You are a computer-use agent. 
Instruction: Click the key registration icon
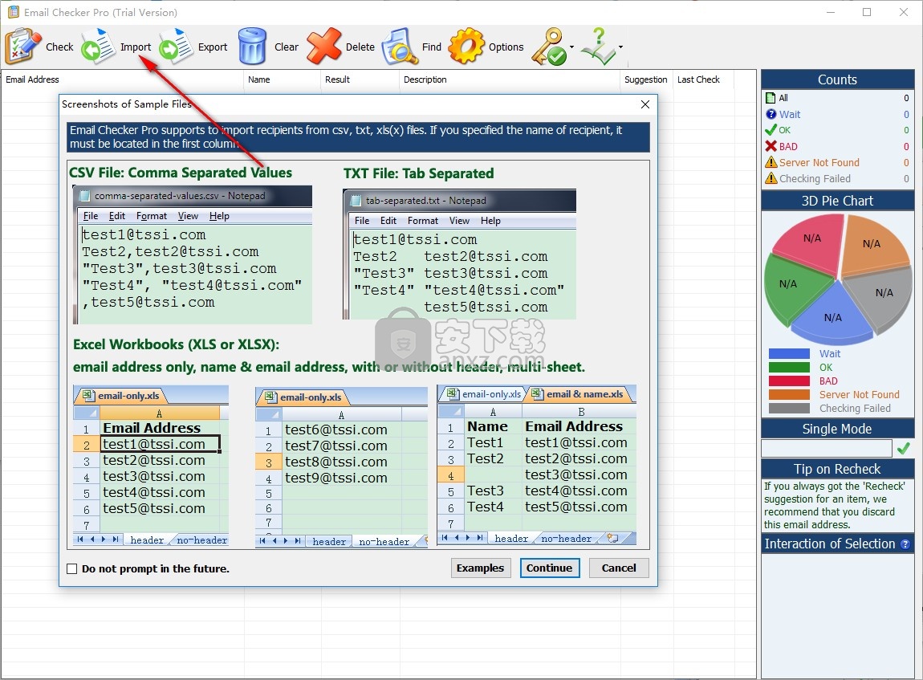click(549, 47)
